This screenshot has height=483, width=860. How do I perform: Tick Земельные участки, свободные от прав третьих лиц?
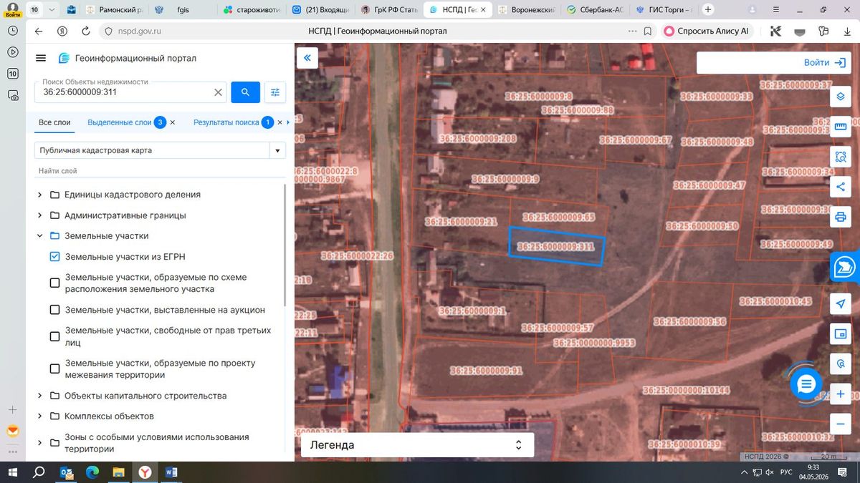[x=55, y=337]
